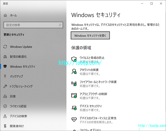This screenshot has height=131, width=166.
Task: Click the デバイスの検索 locator icon
Action: 5,116
